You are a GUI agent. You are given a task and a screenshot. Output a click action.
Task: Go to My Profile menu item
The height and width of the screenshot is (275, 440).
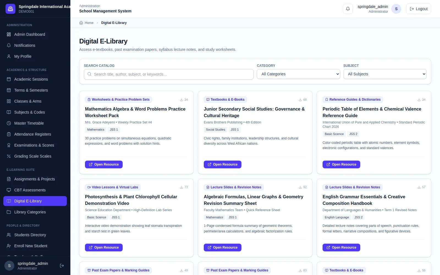(x=35, y=56)
